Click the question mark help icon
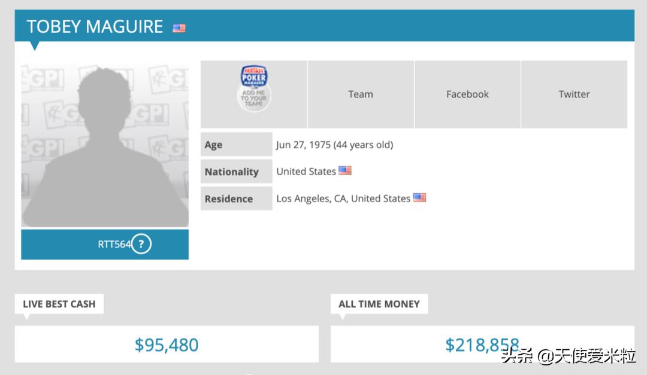The height and width of the screenshot is (375, 647). (x=141, y=244)
